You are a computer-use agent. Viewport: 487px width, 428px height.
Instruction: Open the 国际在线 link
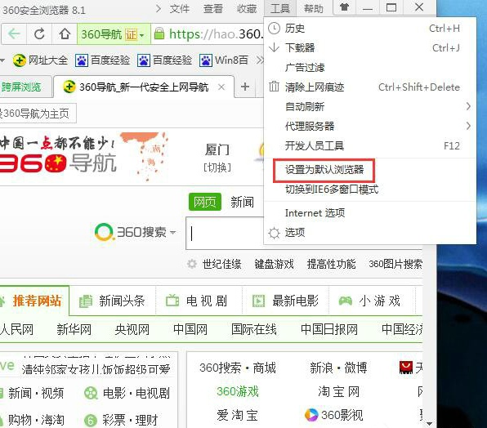click(254, 329)
